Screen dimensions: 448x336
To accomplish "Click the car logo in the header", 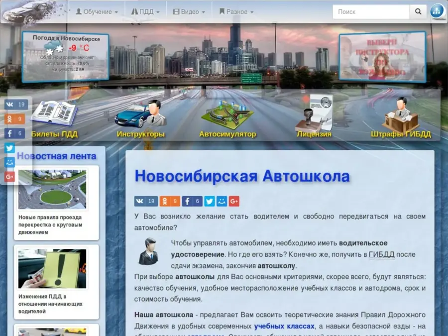I will click(x=29, y=12).
